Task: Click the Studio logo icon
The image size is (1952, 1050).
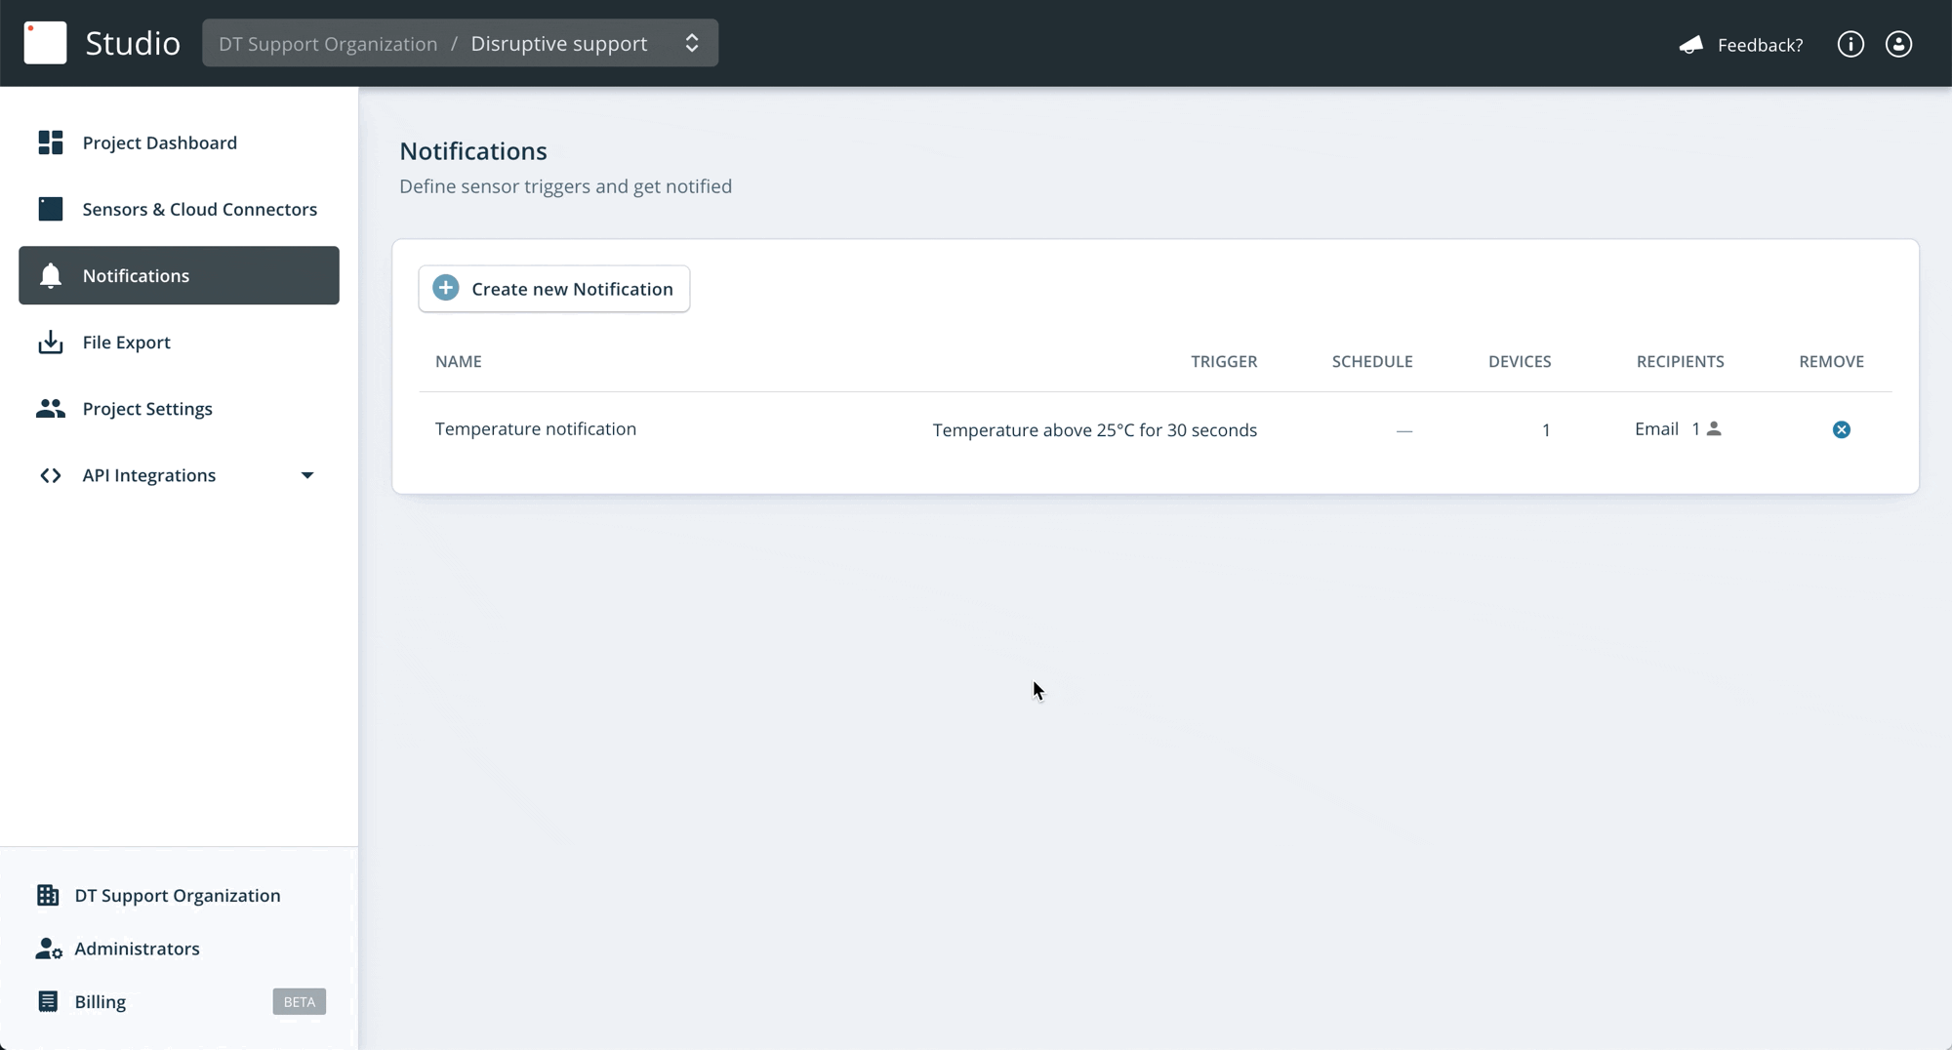Action: [x=45, y=43]
